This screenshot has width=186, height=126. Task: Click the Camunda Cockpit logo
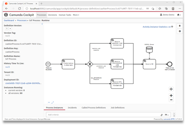6,15
